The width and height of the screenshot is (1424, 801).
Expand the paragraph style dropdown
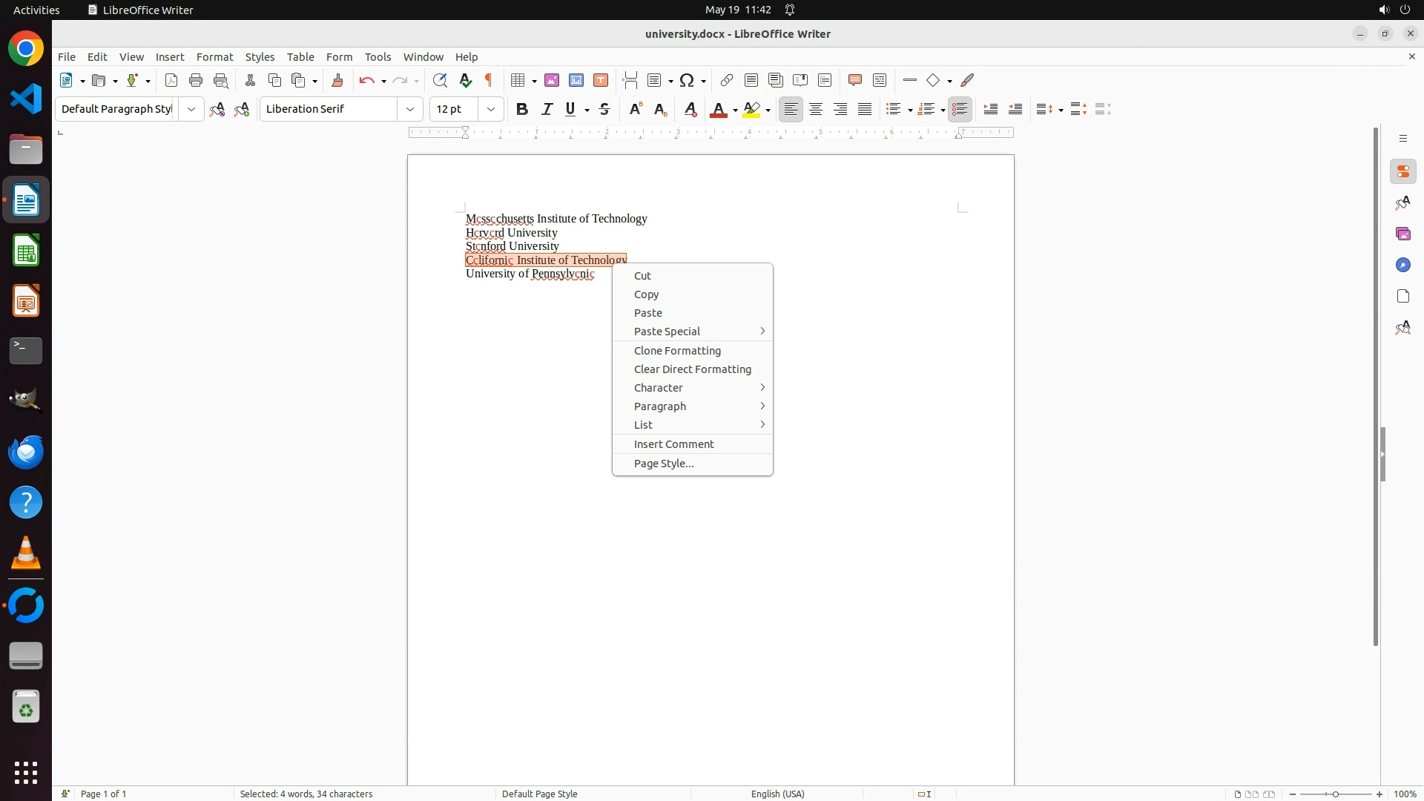(x=191, y=109)
